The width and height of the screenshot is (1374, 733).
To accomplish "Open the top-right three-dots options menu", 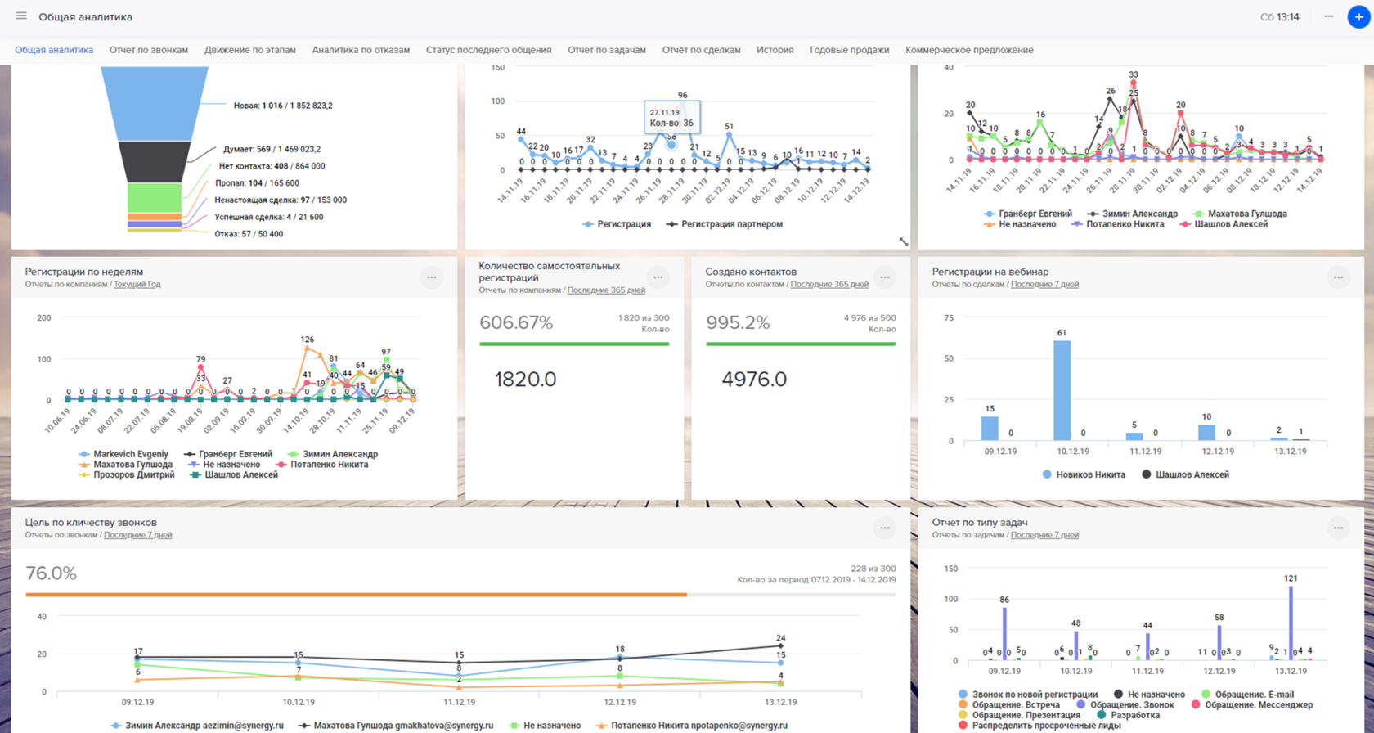I will pyautogui.click(x=1329, y=16).
